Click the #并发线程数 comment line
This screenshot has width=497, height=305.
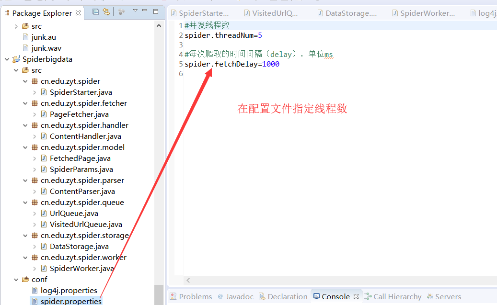207,25
